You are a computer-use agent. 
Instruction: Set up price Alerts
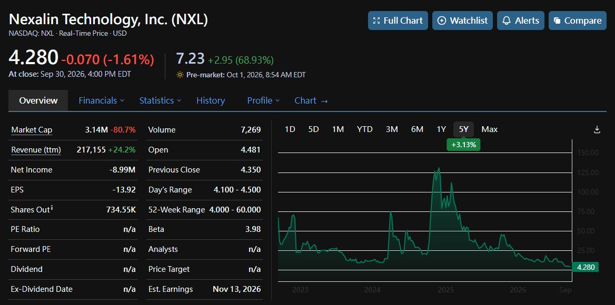pos(520,21)
